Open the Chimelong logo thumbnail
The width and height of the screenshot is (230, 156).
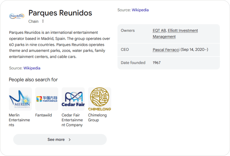[x=100, y=99]
